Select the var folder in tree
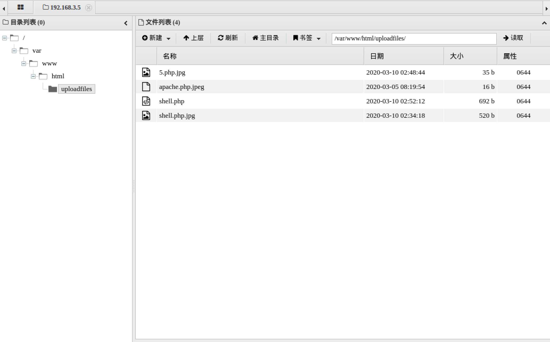The height and width of the screenshot is (342, 550). pos(37,51)
